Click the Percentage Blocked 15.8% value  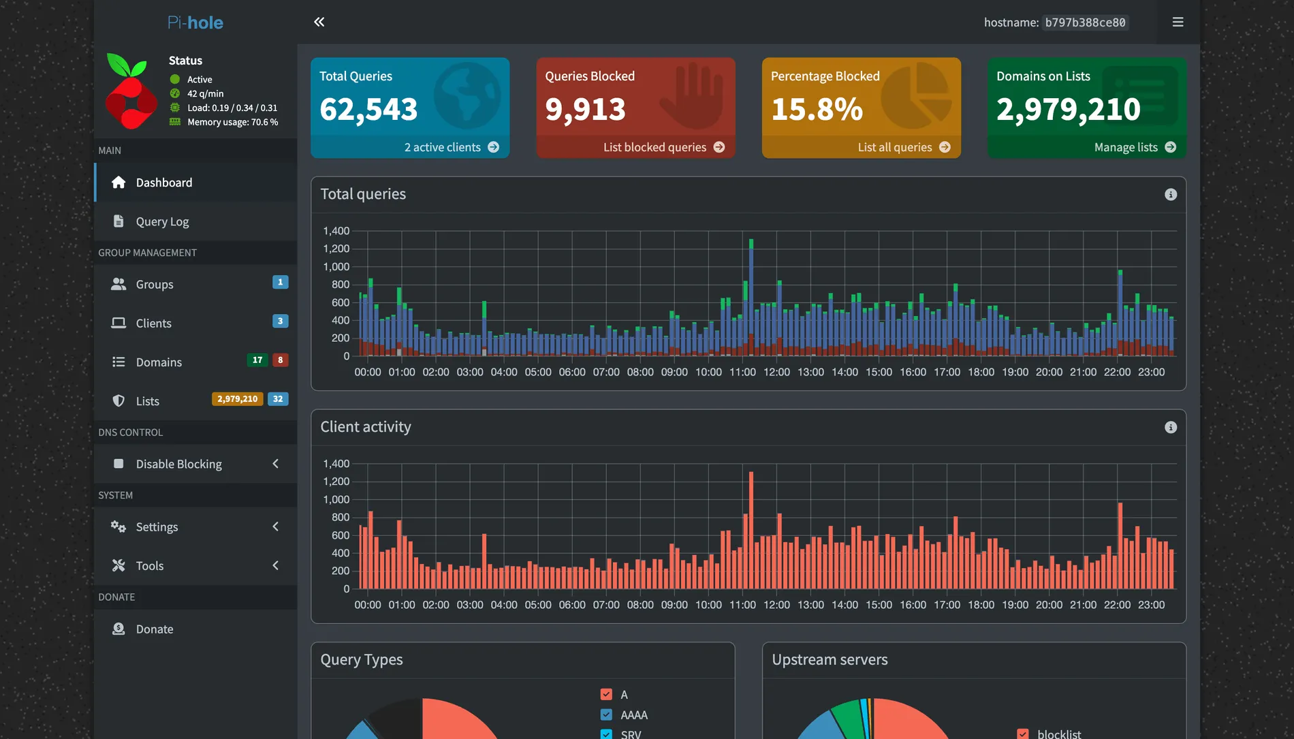pos(817,109)
